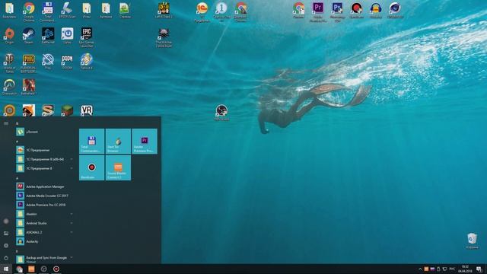Click the Total Commander Start tile
The image size is (487, 274).
click(91, 142)
